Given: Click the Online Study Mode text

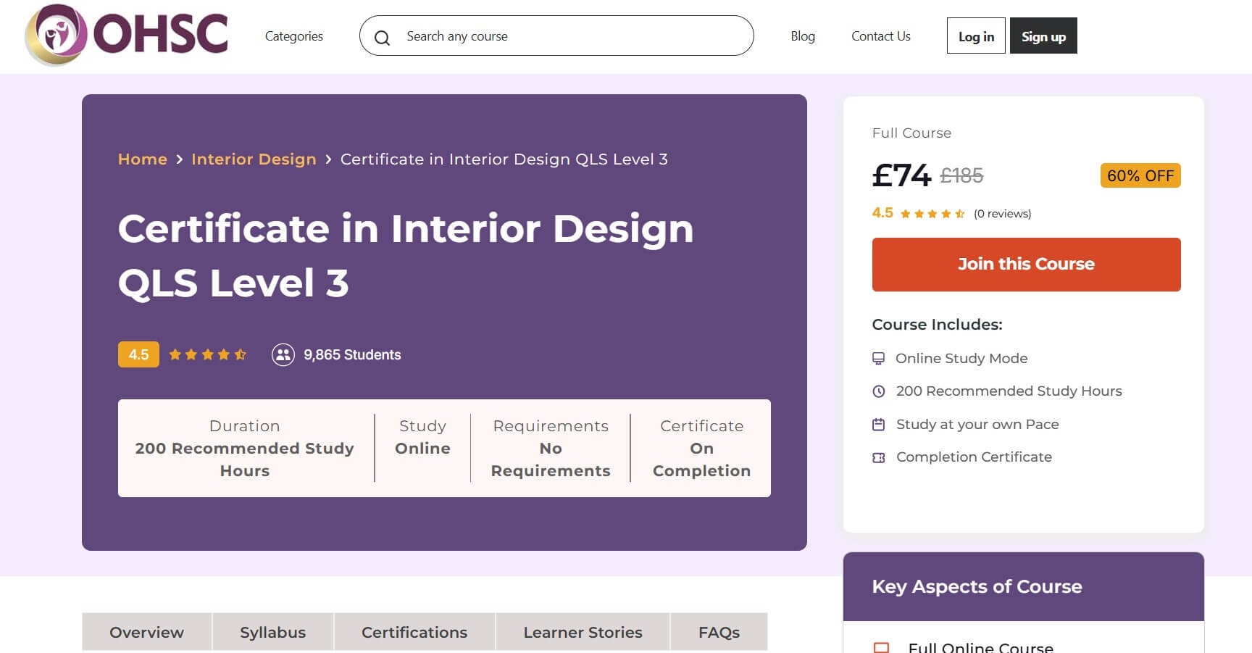Looking at the screenshot, I should [961, 358].
